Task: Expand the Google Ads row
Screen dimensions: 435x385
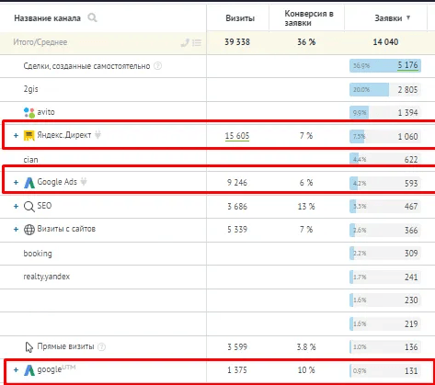Action: (16, 182)
